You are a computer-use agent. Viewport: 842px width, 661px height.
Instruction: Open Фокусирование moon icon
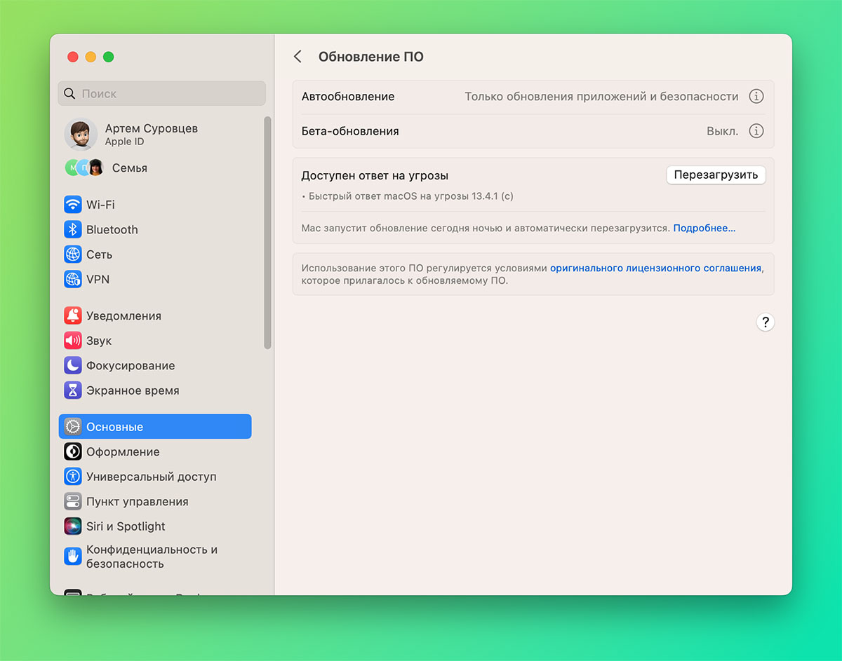click(x=73, y=366)
